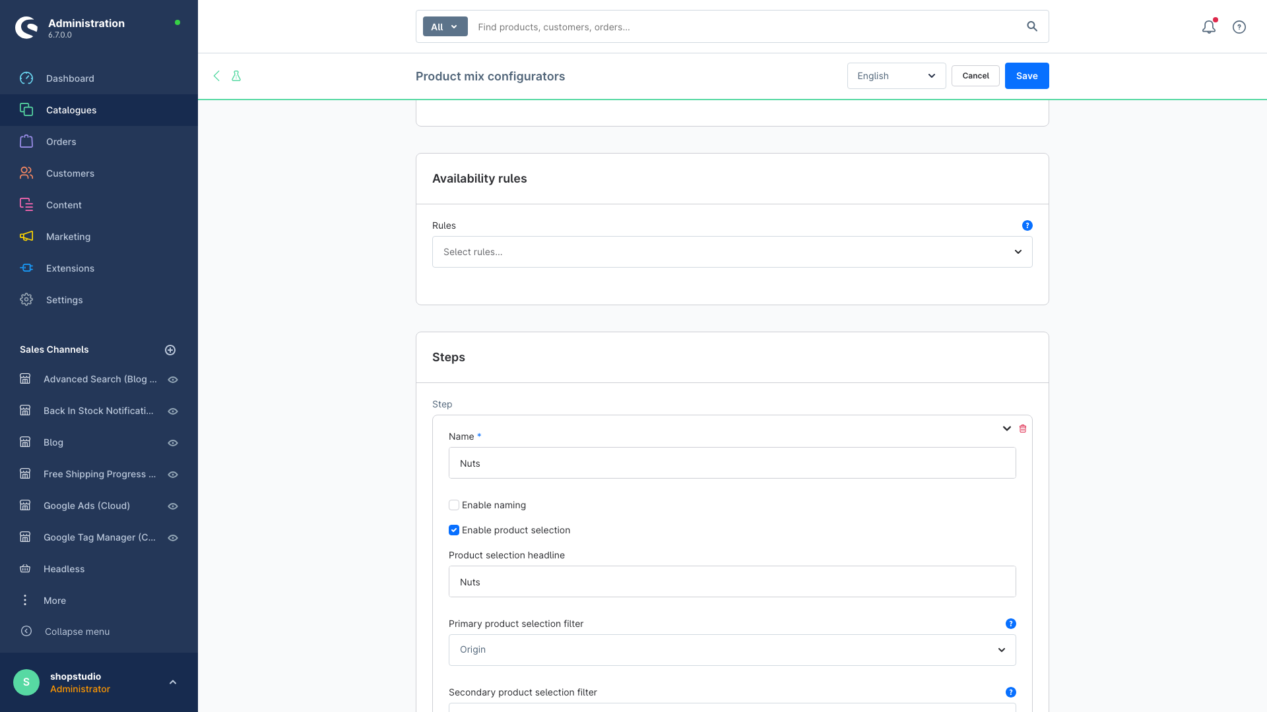This screenshot has width=1267, height=712.
Task: Open the Extensions menu
Action: pos(99,268)
